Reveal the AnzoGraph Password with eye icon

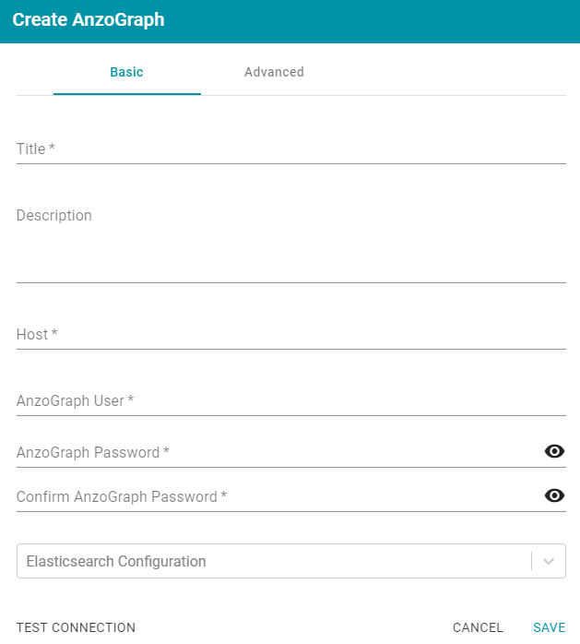(554, 451)
